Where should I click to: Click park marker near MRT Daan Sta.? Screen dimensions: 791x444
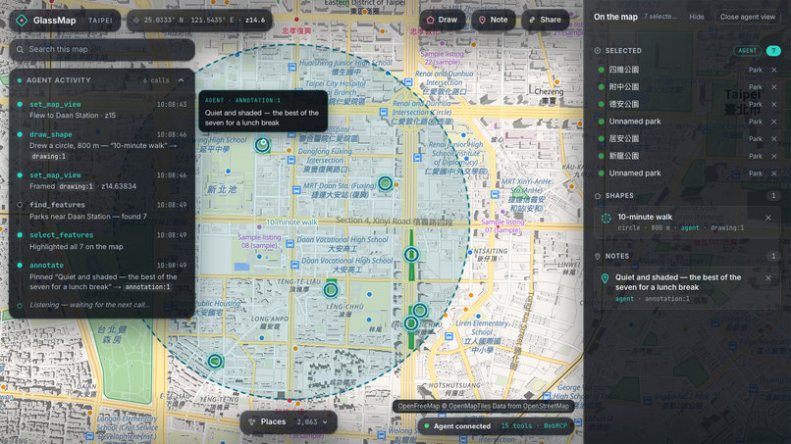click(x=385, y=183)
